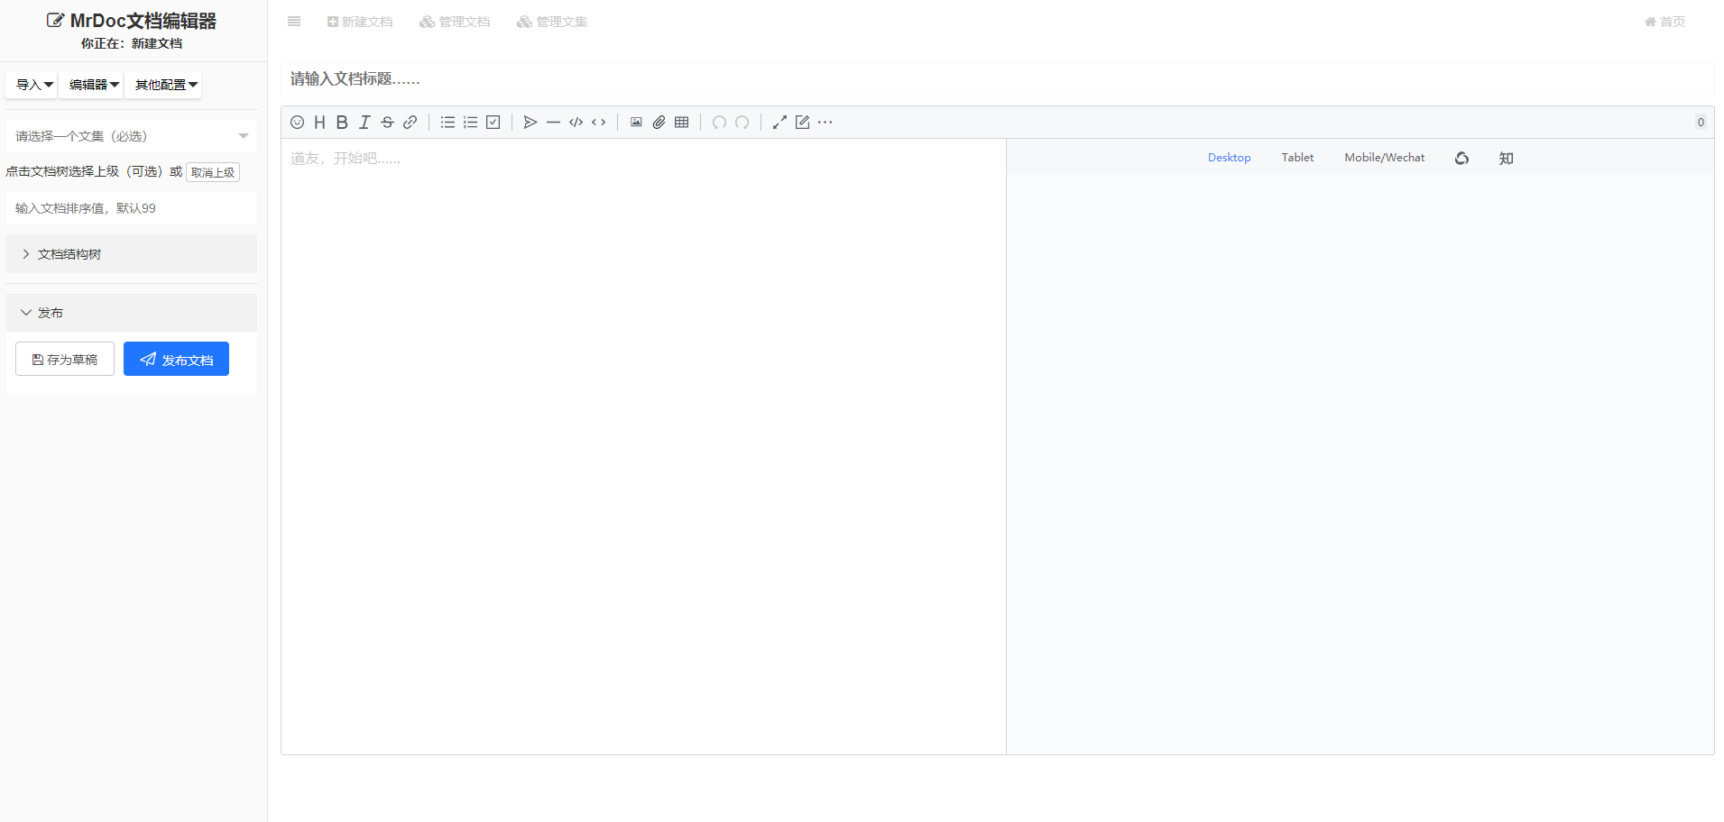Go to 首页 home link
Image resolution: width=1724 pixels, height=822 pixels.
[x=1665, y=22]
